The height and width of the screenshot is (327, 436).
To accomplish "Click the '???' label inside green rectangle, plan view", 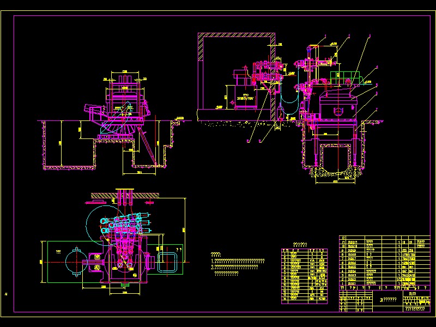I will click(58, 252).
